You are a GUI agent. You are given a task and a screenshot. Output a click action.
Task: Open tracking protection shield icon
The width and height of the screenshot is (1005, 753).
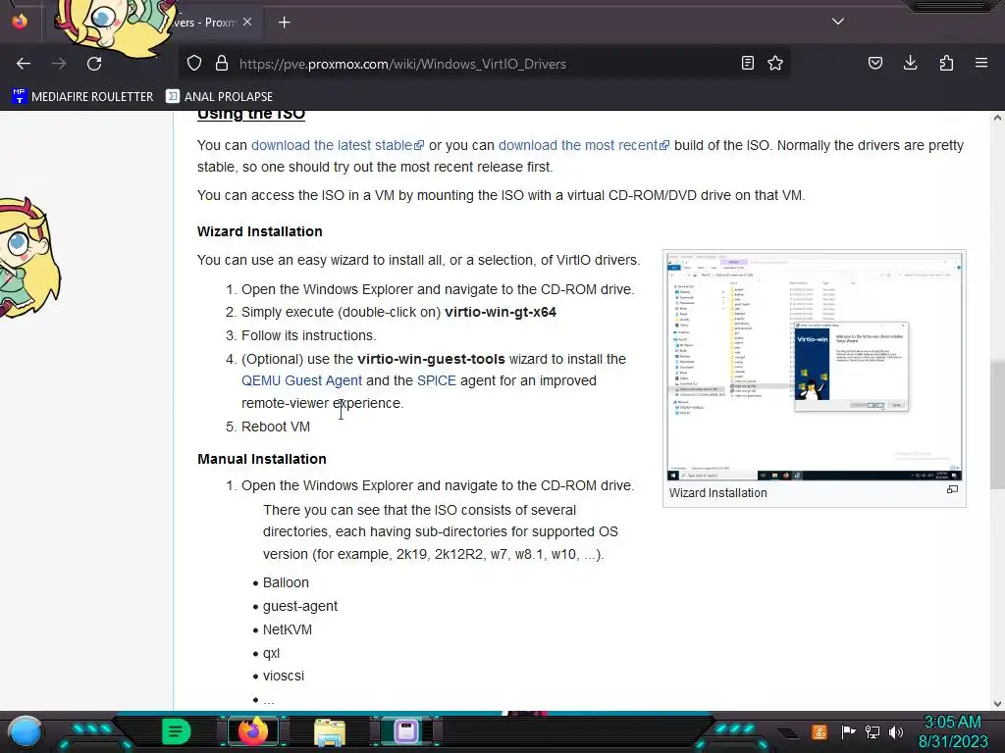point(194,64)
